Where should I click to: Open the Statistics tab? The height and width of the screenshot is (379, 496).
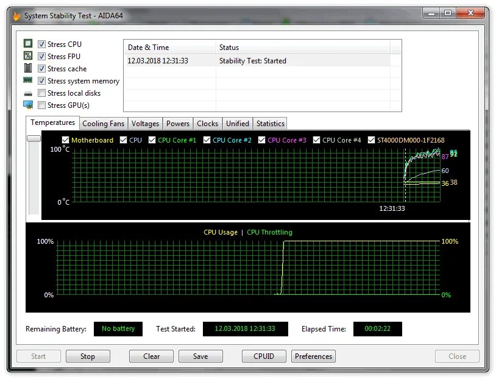pyautogui.click(x=271, y=124)
